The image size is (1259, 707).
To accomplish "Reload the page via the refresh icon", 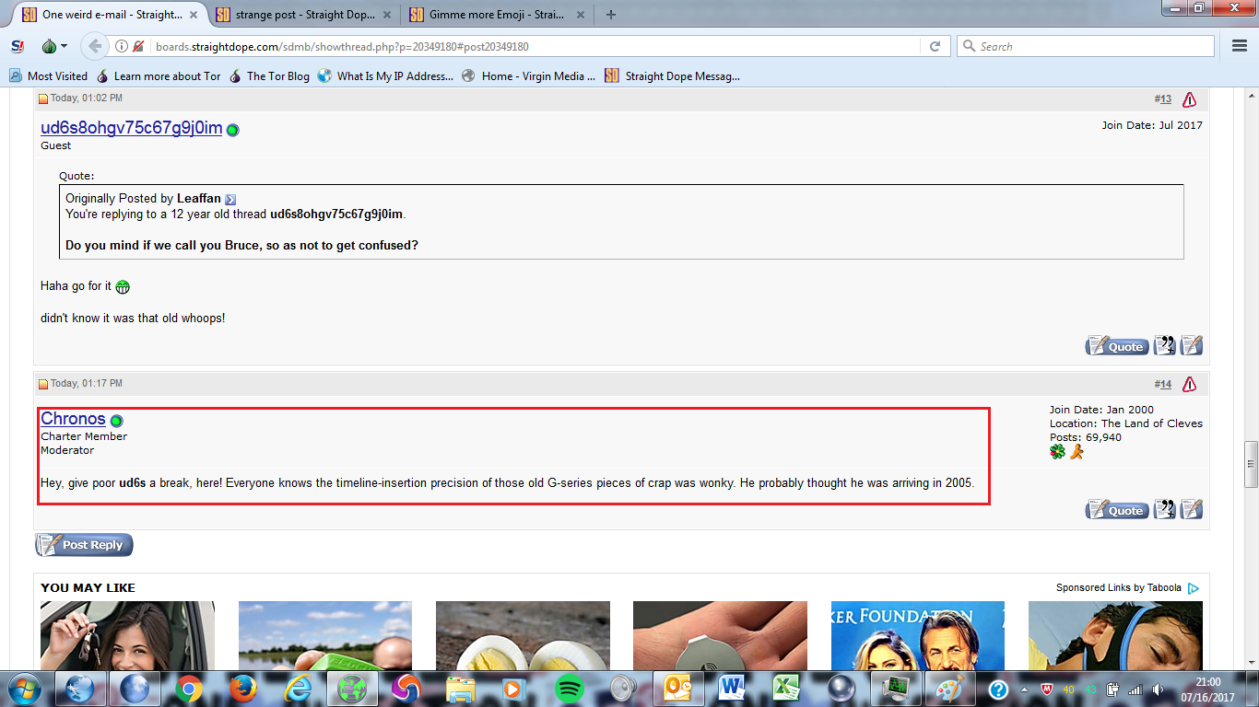I will tap(936, 45).
